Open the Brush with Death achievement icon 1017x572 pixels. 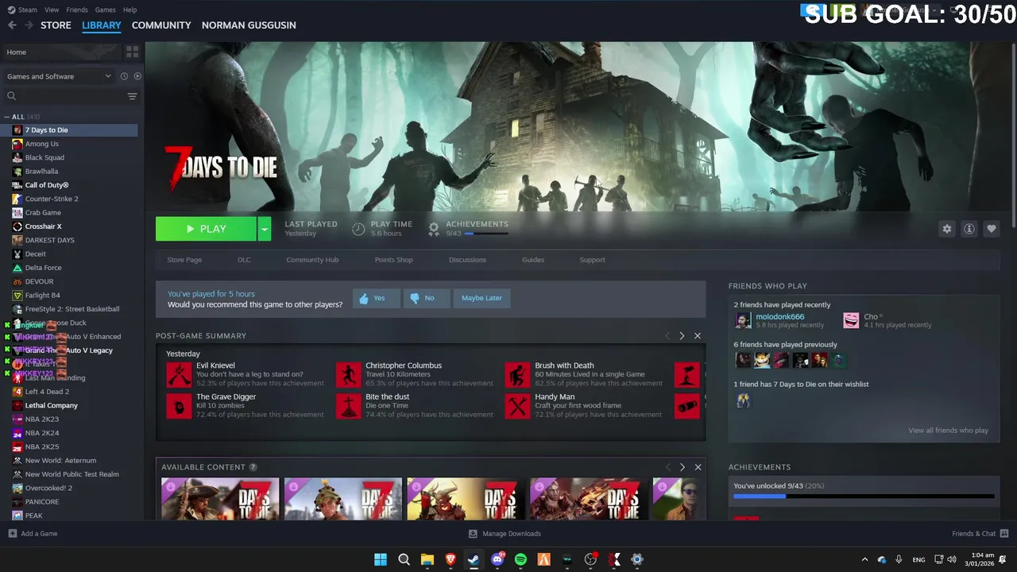tap(517, 375)
